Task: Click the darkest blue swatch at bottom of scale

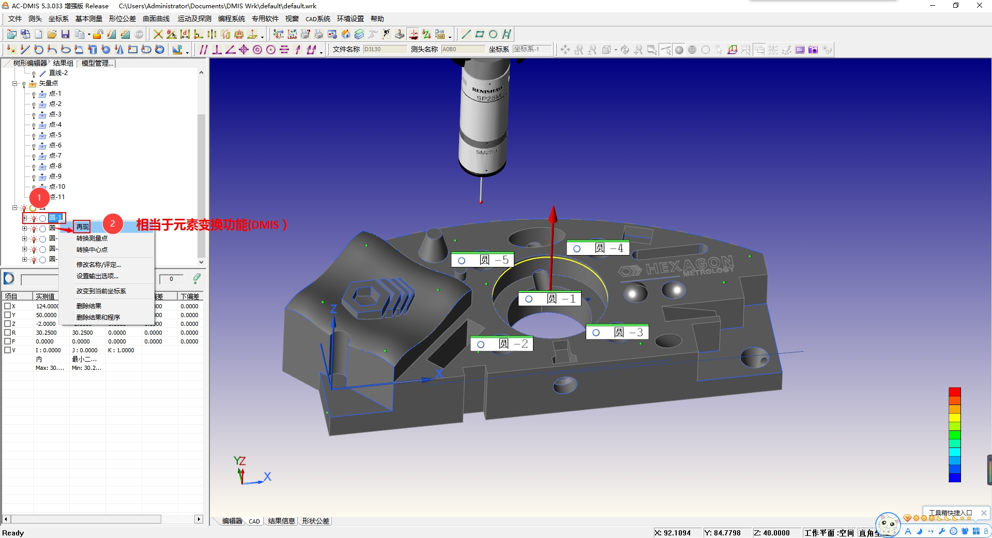Action: pos(955,477)
